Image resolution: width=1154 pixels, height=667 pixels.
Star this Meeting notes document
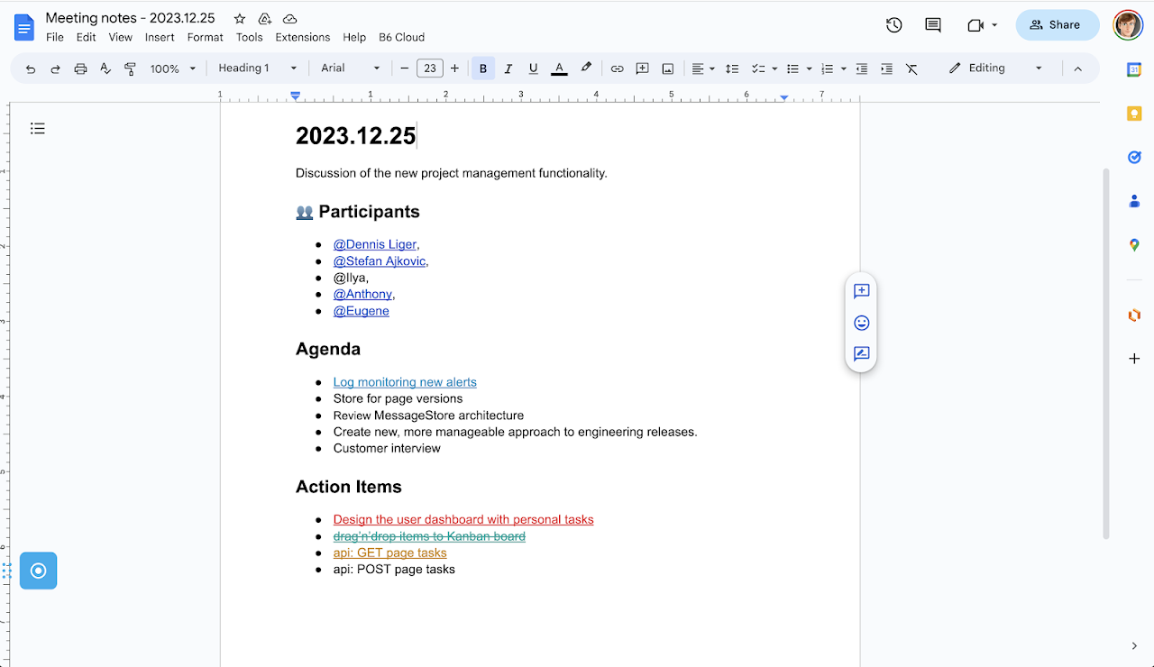pos(239,19)
